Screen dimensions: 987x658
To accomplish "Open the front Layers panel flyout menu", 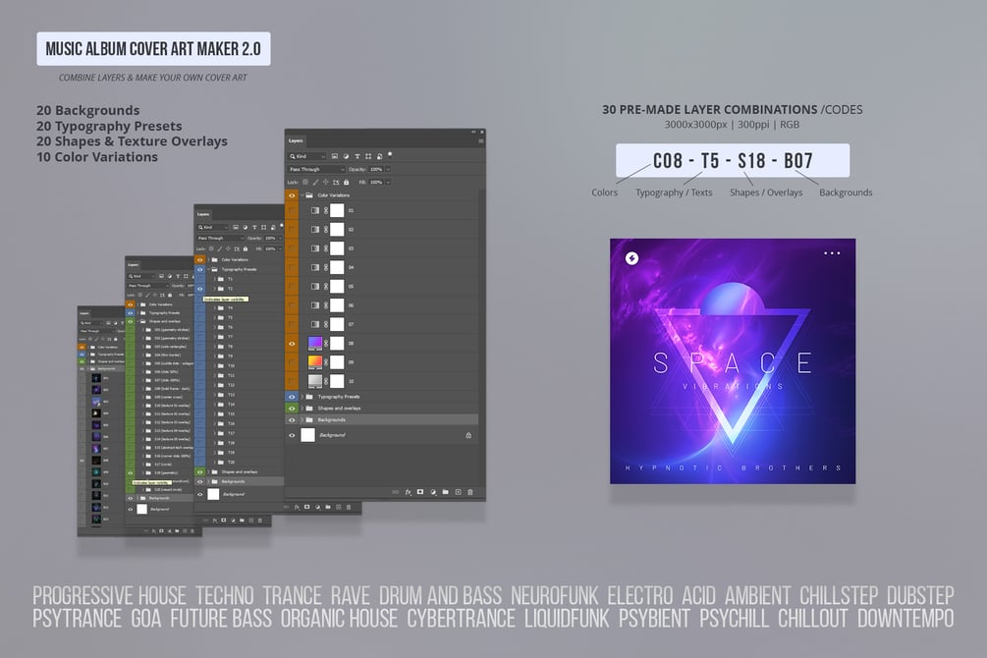I will coord(481,141).
